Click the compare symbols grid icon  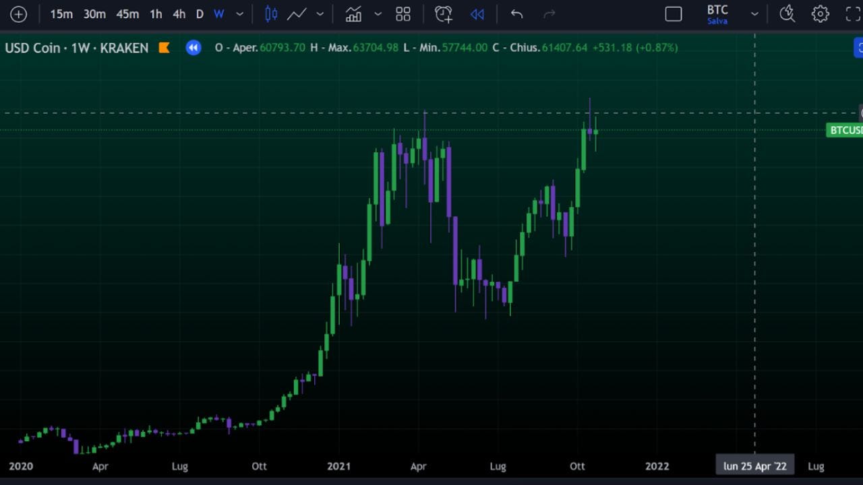click(403, 13)
